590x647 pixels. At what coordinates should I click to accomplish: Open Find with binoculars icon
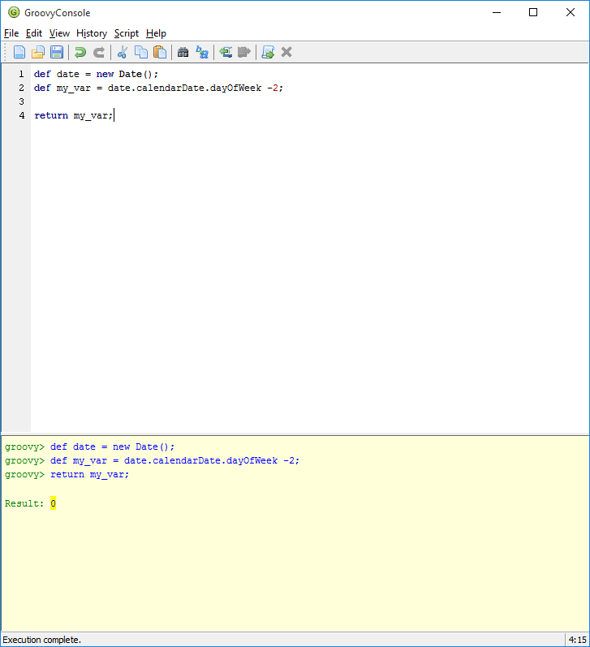[183, 52]
